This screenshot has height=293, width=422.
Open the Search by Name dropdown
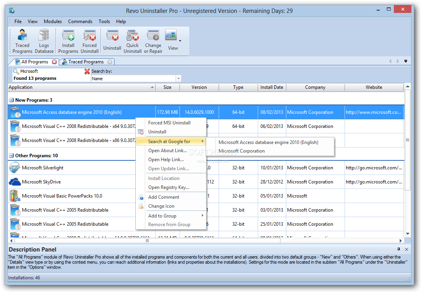pyautogui.click(x=178, y=78)
